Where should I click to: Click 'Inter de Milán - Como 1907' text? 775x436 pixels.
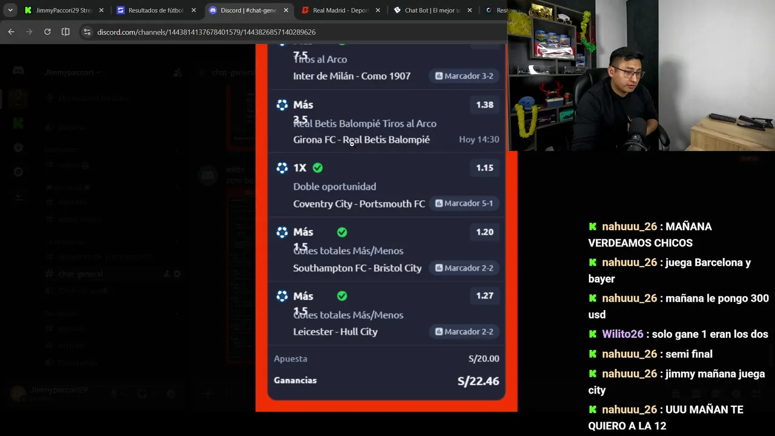pos(352,76)
